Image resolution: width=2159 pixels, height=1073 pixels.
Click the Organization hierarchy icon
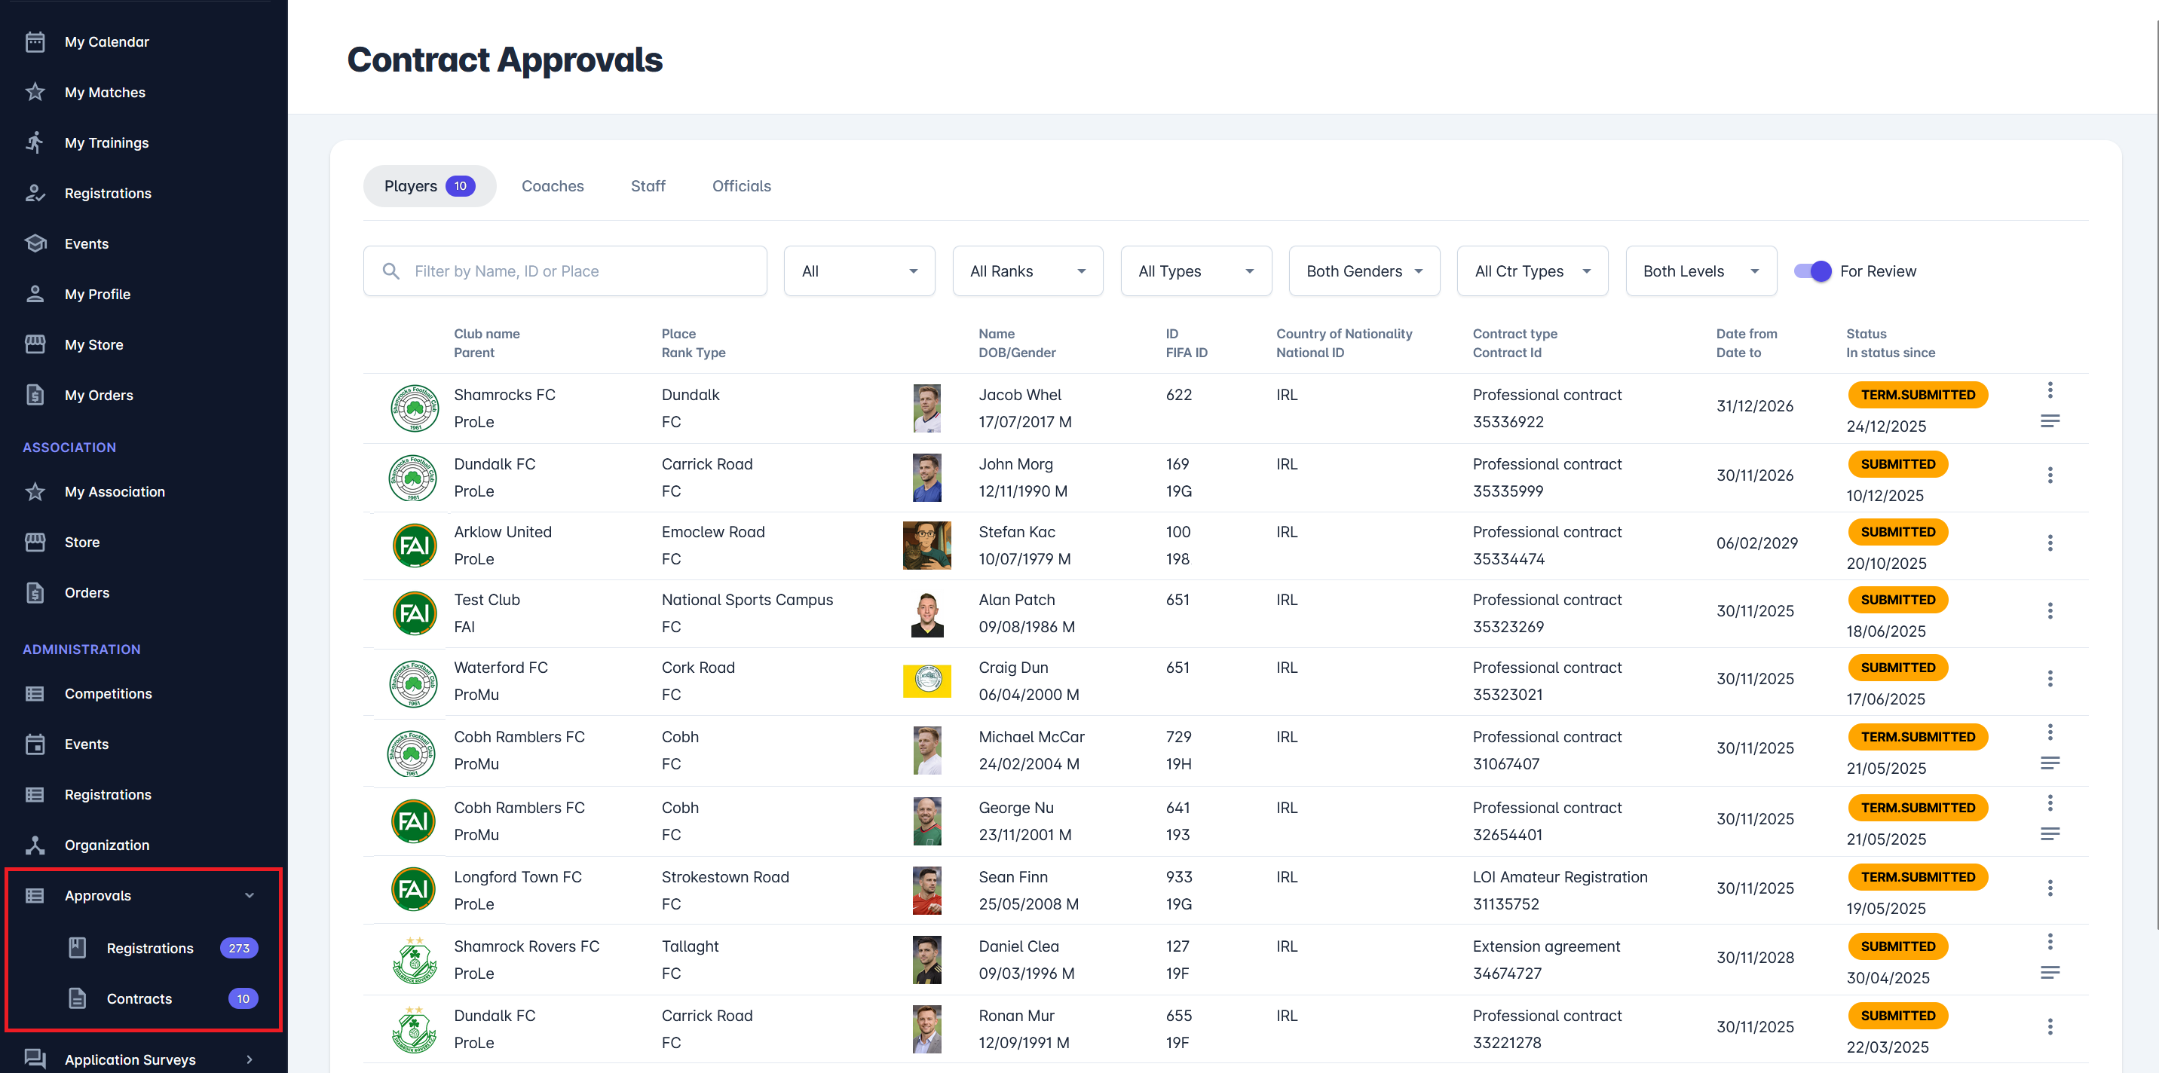point(35,845)
